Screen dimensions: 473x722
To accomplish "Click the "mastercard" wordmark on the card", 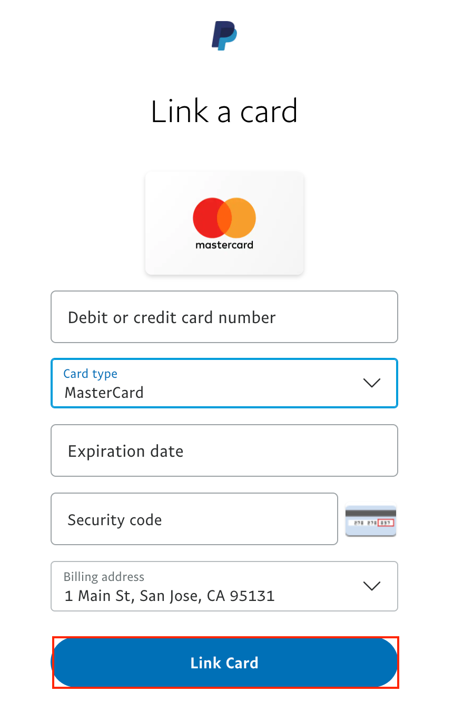I will pyautogui.click(x=224, y=245).
